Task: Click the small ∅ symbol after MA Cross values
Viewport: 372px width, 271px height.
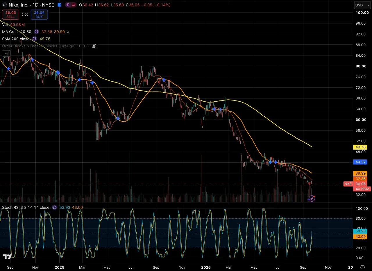Action: 68,32
